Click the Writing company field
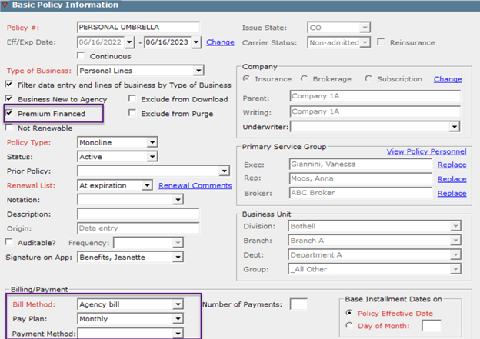The height and width of the screenshot is (339, 480). tap(375, 111)
